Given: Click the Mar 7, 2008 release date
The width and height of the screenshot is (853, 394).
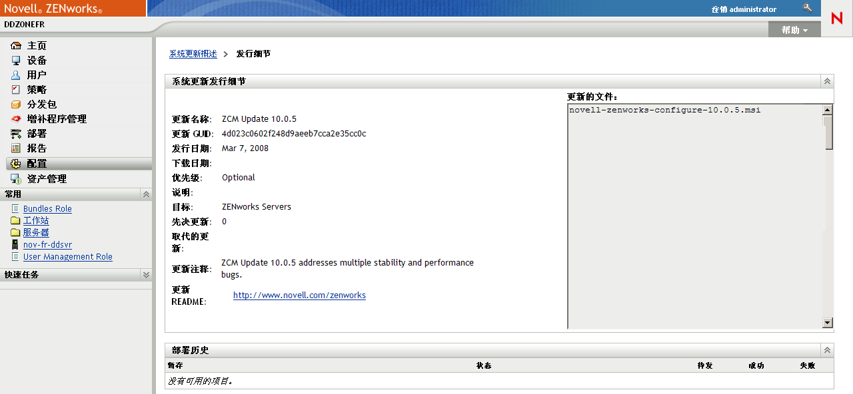Looking at the screenshot, I should point(245,148).
